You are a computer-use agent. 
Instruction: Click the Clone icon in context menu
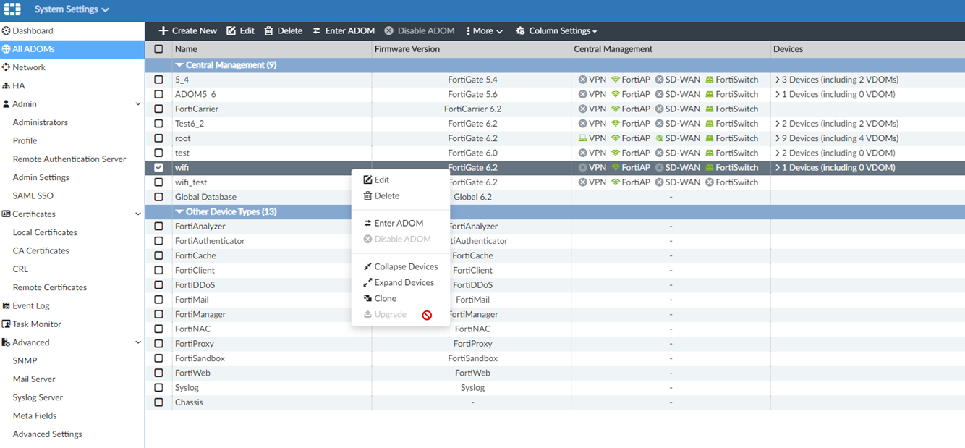(367, 298)
